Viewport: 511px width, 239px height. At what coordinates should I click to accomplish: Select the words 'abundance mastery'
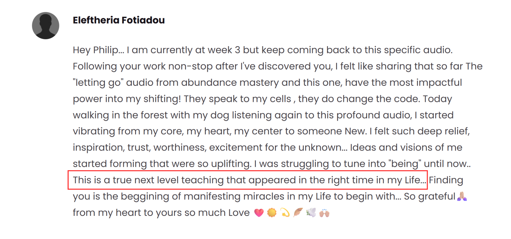[x=230, y=83]
